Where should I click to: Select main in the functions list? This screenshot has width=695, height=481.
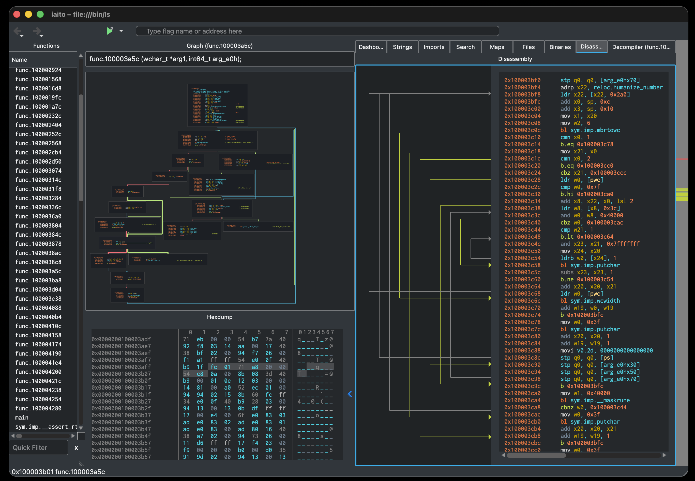(22, 418)
